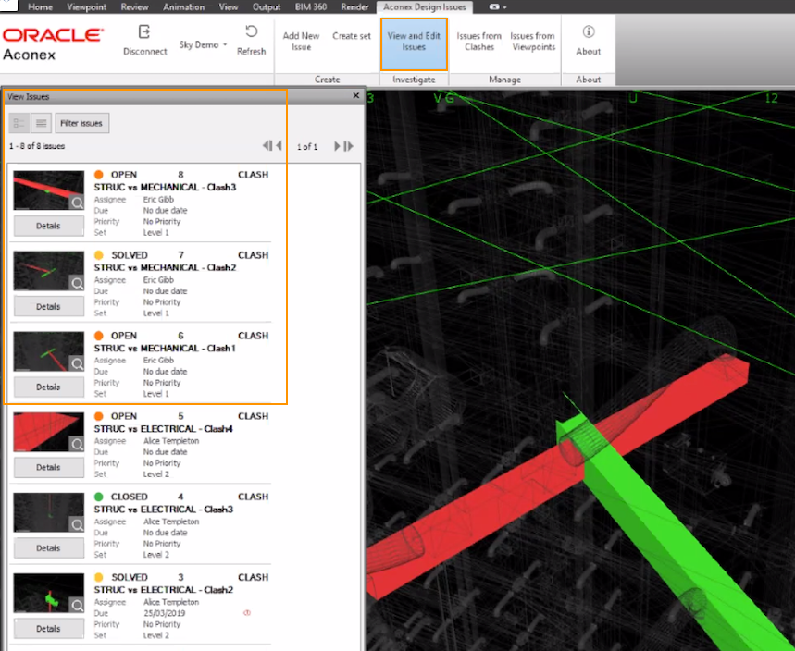
Task: Zoom to viewpoint of STRUC vs MECHANICAL Clash1
Action: [77, 363]
